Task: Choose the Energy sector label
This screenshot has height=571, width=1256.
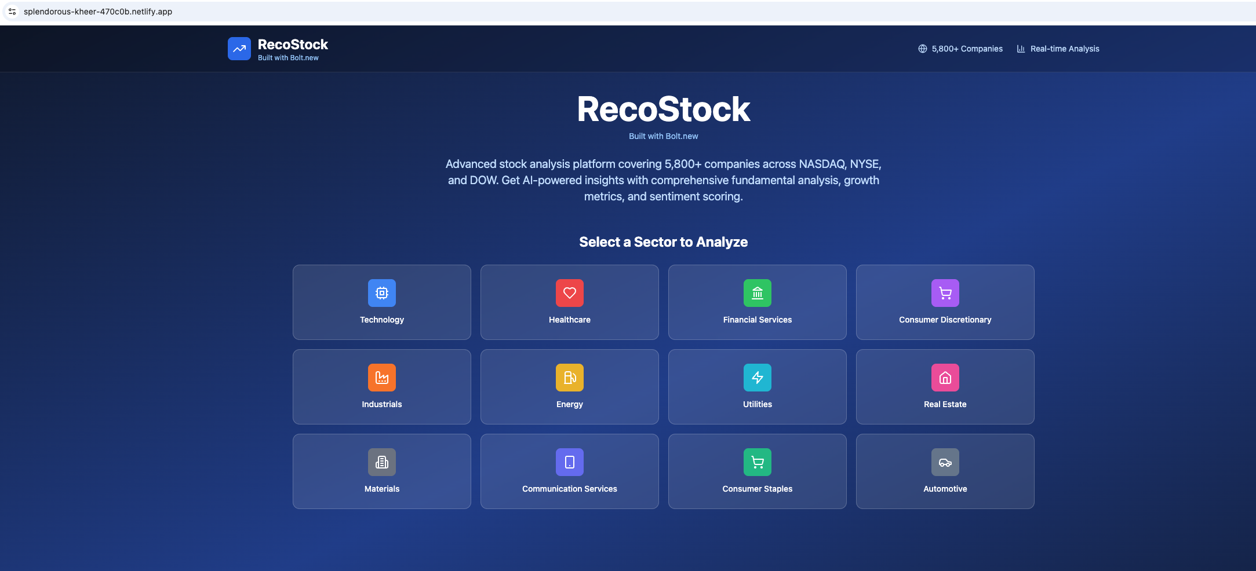Action: [x=570, y=404]
